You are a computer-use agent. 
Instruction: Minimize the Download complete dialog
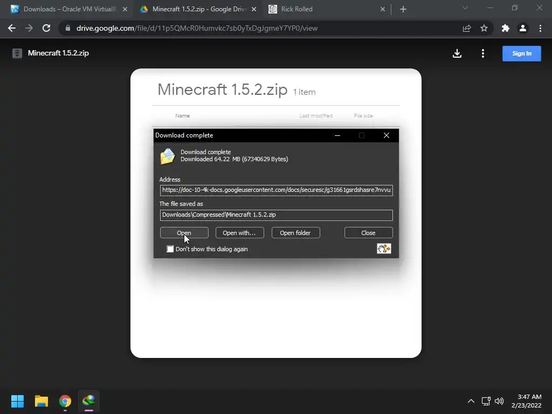[x=337, y=135]
